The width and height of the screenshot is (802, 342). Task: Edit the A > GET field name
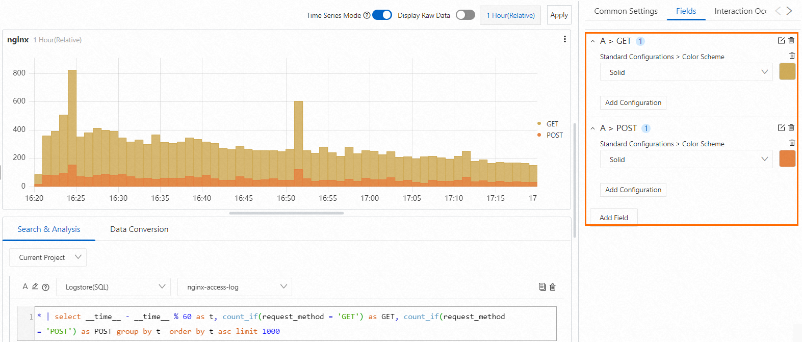tap(781, 40)
